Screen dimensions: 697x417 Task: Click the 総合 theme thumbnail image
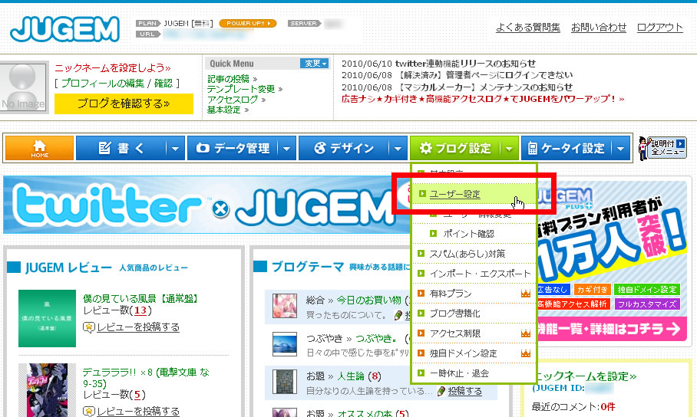coord(285,306)
